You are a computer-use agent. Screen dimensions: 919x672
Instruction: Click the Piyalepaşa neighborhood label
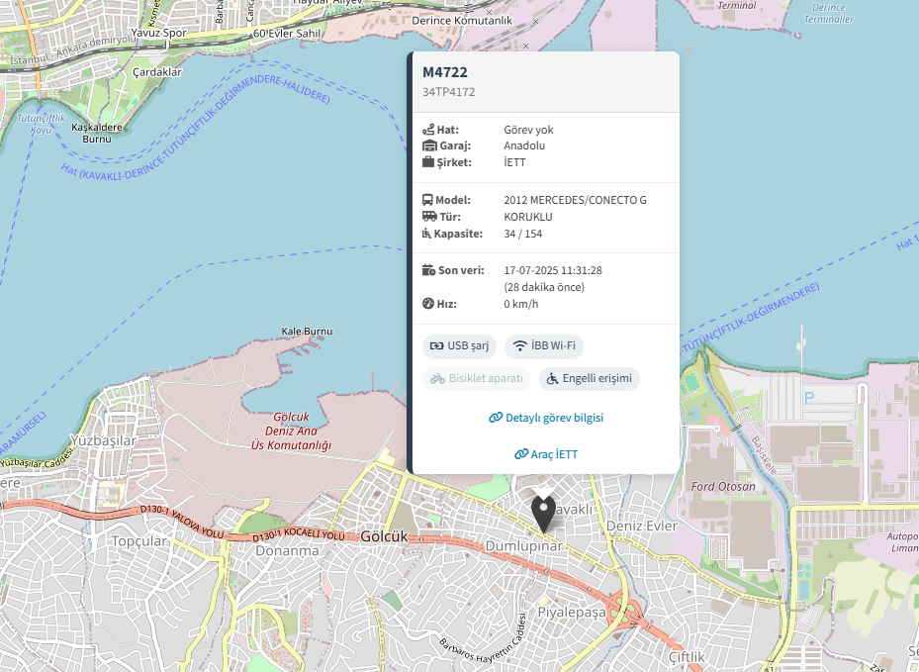(x=572, y=613)
